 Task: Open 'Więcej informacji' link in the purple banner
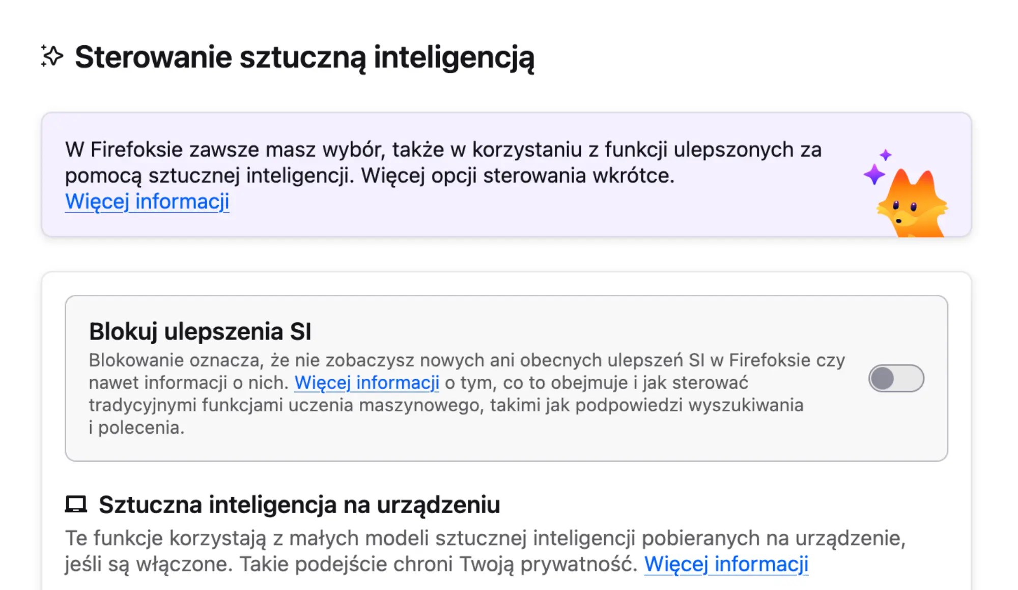[x=147, y=202]
